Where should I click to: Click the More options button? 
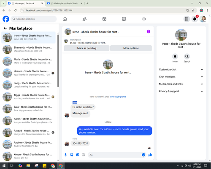[x=131, y=48]
